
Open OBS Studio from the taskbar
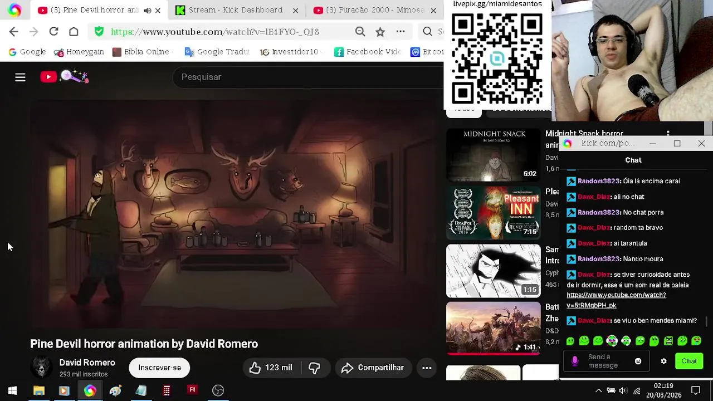pyautogui.click(x=218, y=391)
